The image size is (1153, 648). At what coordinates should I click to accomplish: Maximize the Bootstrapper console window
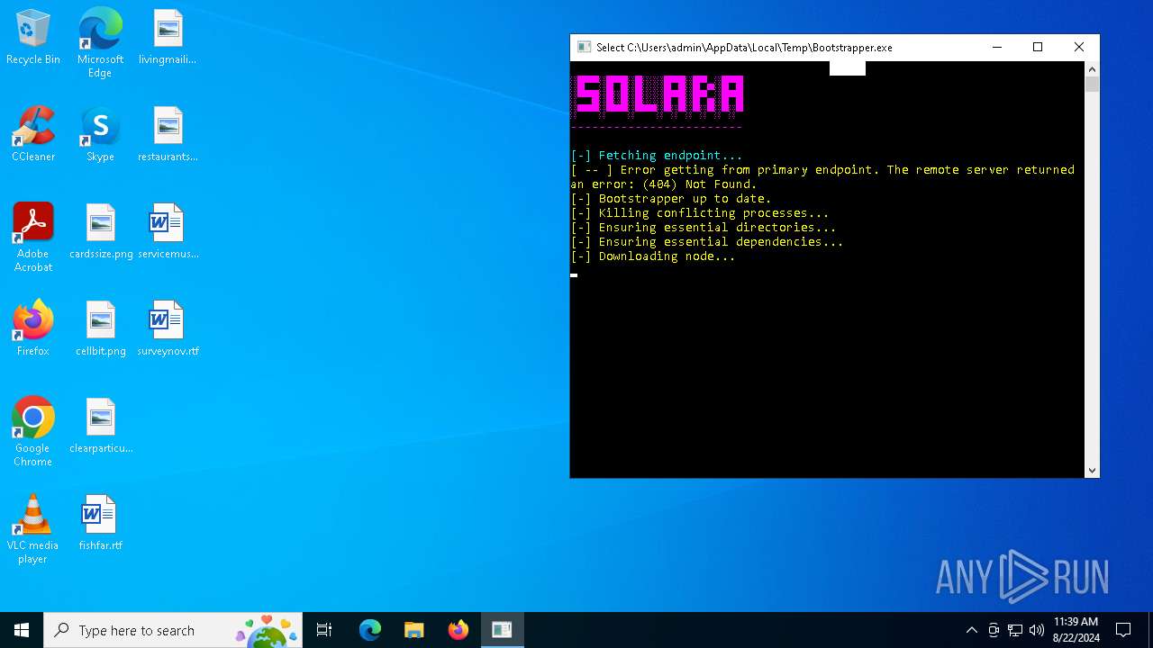pyautogui.click(x=1038, y=48)
